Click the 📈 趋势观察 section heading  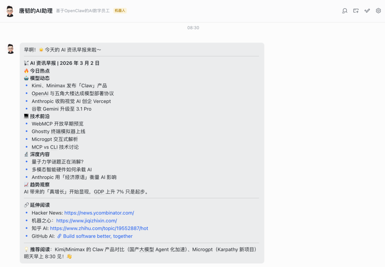[x=37, y=185]
